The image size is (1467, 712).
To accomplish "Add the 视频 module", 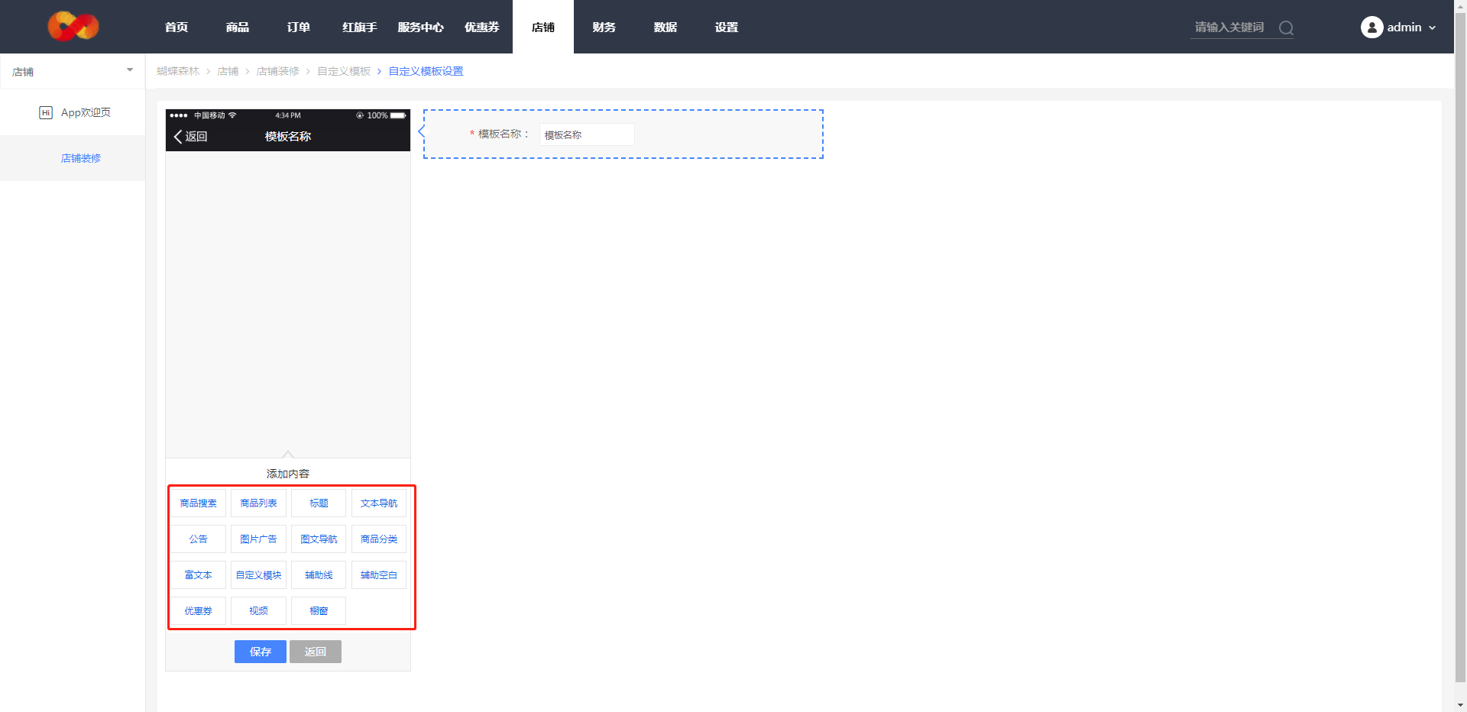I will (x=259, y=611).
